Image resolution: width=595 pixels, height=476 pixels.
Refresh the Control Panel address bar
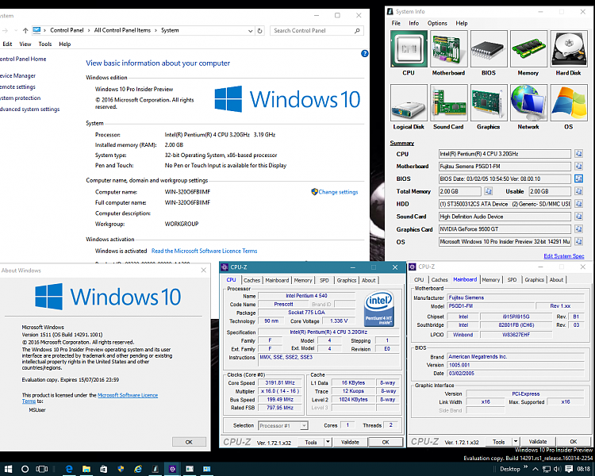pyautogui.click(x=260, y=31)
